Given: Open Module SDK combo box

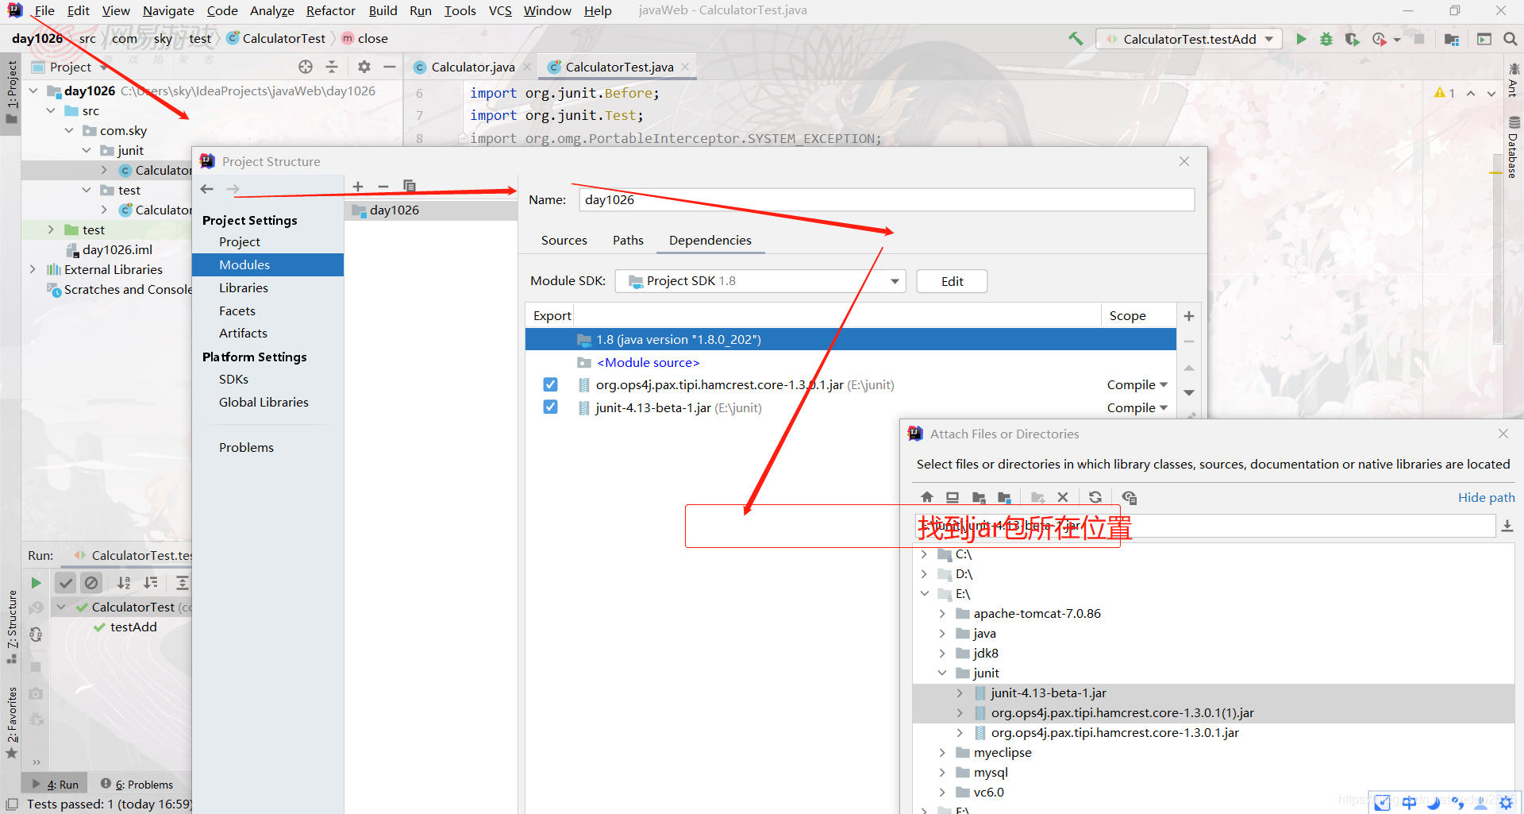Looking at the screenshot, I should (760, 281).
